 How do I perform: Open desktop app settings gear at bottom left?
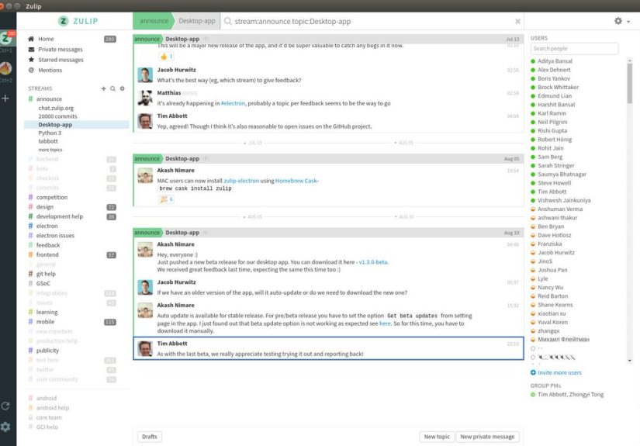tap(5, 427)
